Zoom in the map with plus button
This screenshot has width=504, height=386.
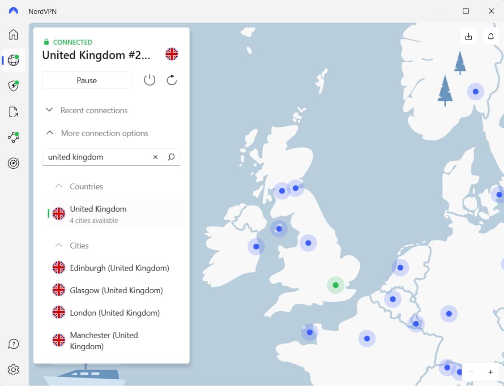(x=491, y=372)
